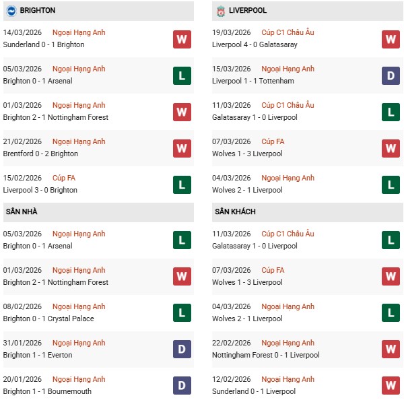This screenshot has width=404, height=400.
Task: Select the SÂN NHÀ section header
Action: [22, 211]
